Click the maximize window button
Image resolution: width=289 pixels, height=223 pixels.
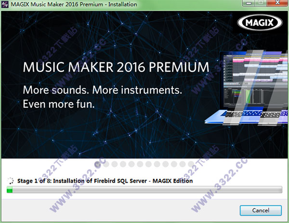click(261, 3)
